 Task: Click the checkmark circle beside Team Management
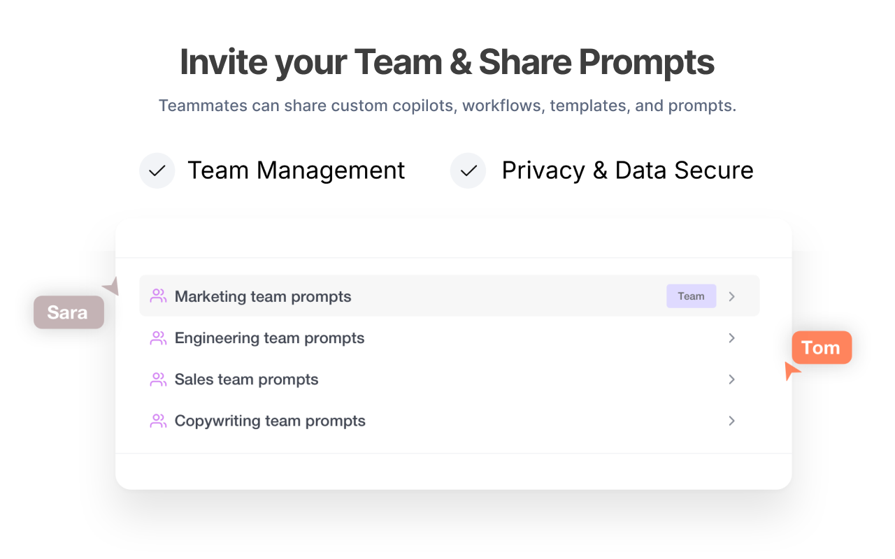[x=157, y=170]
